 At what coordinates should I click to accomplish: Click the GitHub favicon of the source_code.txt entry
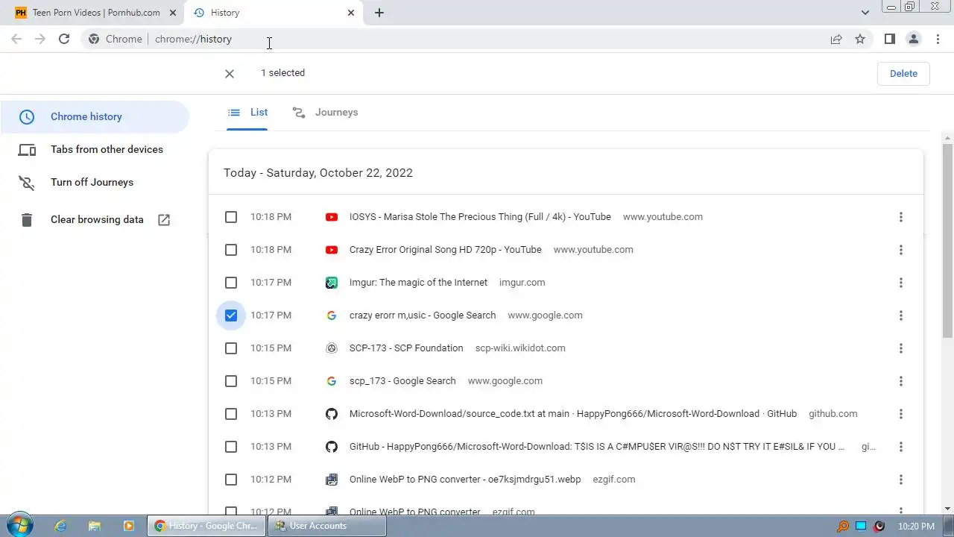point(332,414)
